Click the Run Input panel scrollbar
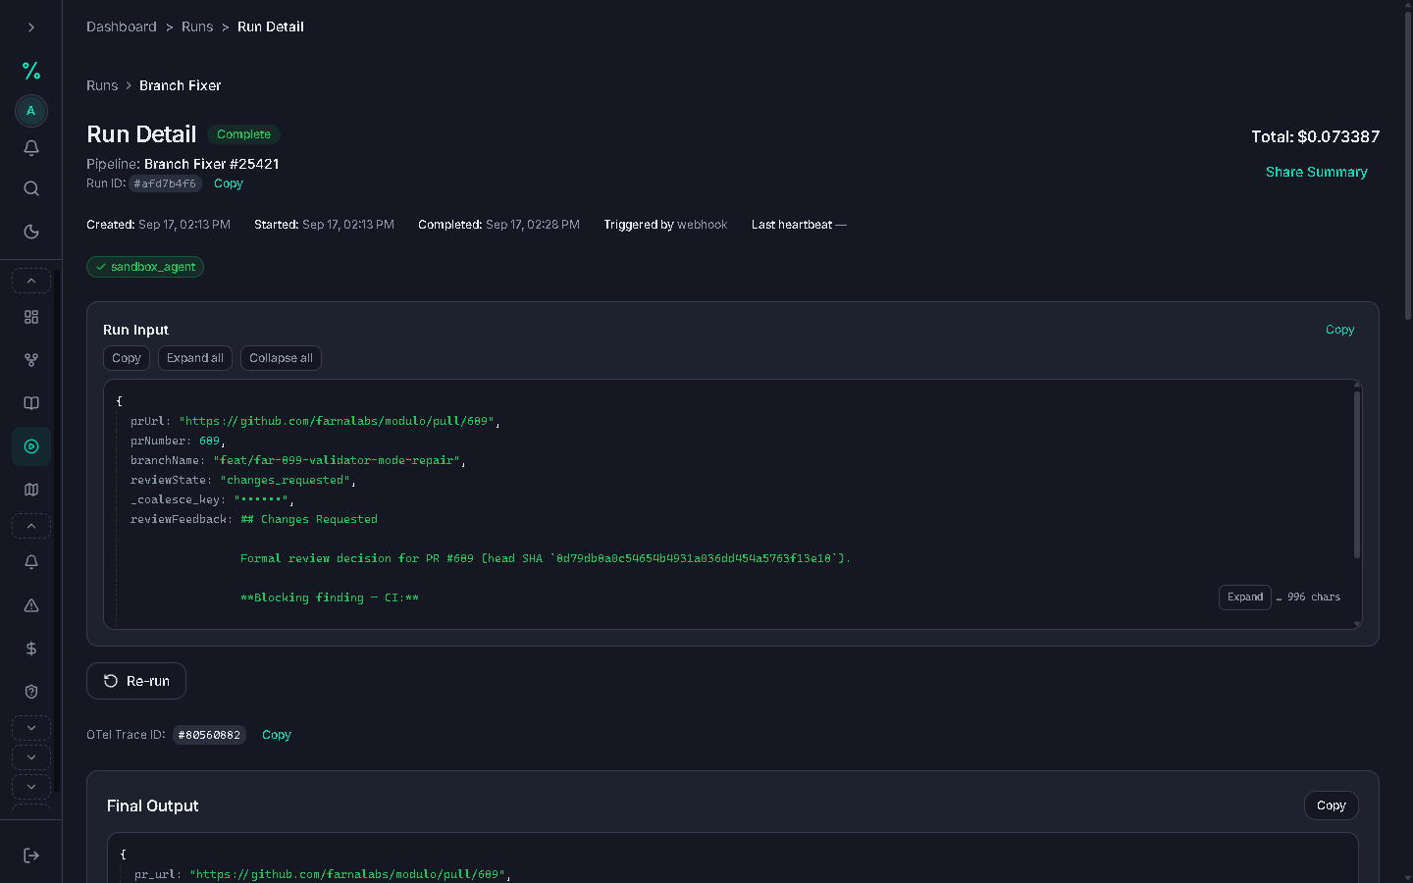Screen dimensions: 1413x883 pyautogui.click(x=1357, y=476)
